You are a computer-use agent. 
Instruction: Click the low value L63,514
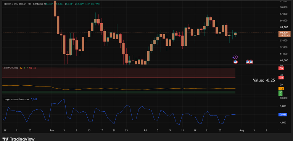coord(69,3)
